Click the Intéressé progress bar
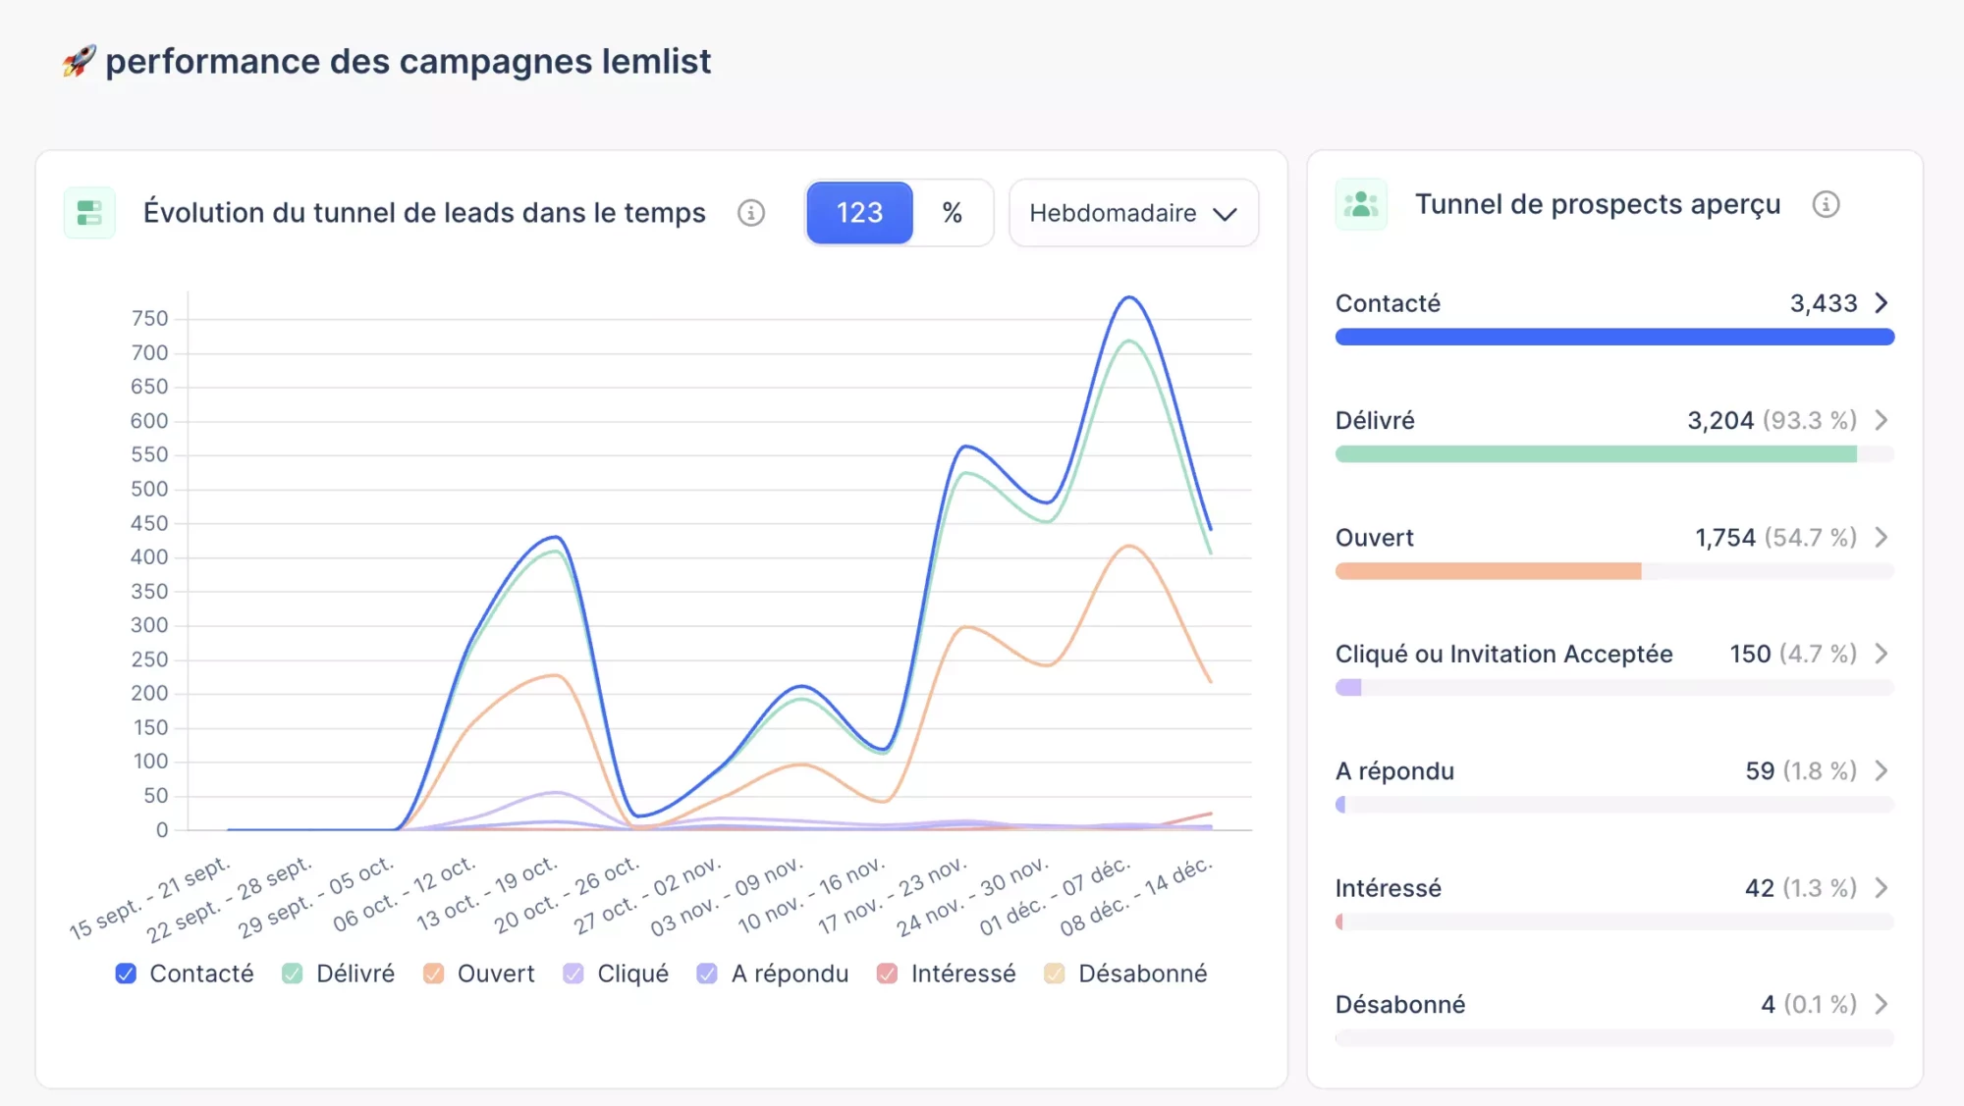 1614,922
